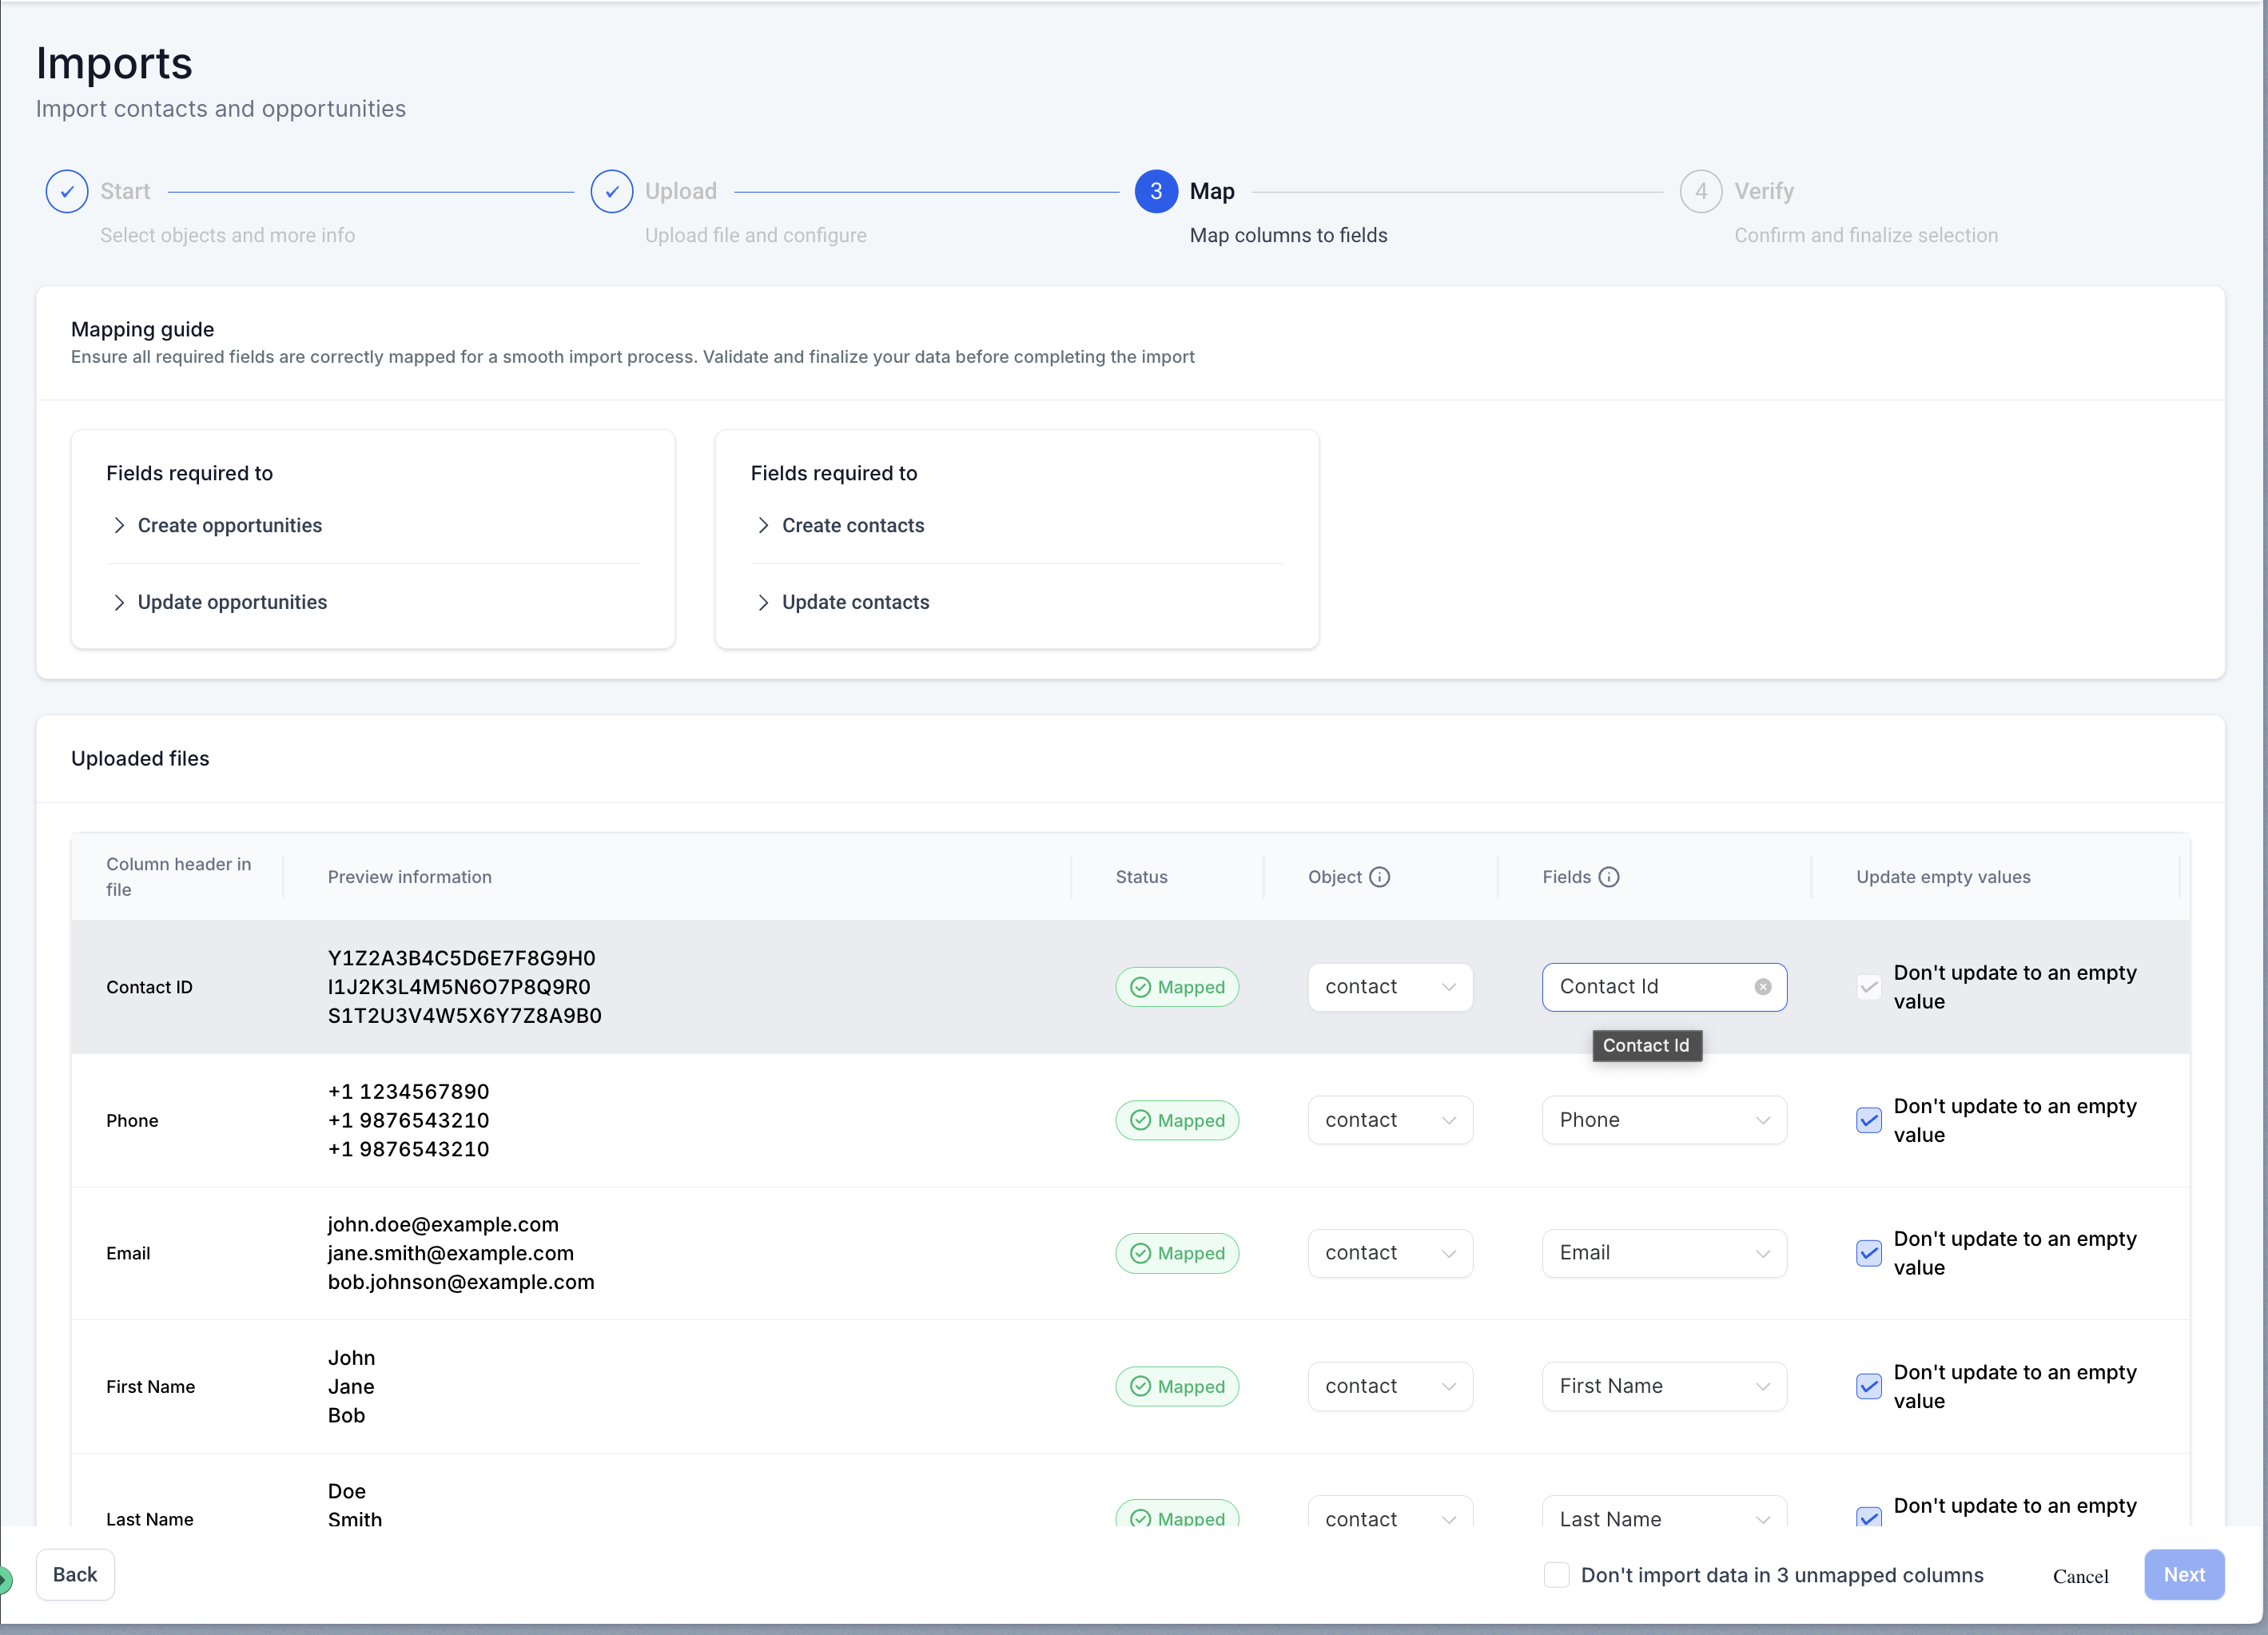The image size is (2268, 1635).
Task: Click the Next button
Action: [2184, 1574]
